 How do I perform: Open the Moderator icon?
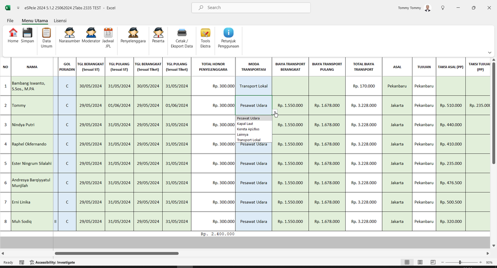tap(91, 33)
